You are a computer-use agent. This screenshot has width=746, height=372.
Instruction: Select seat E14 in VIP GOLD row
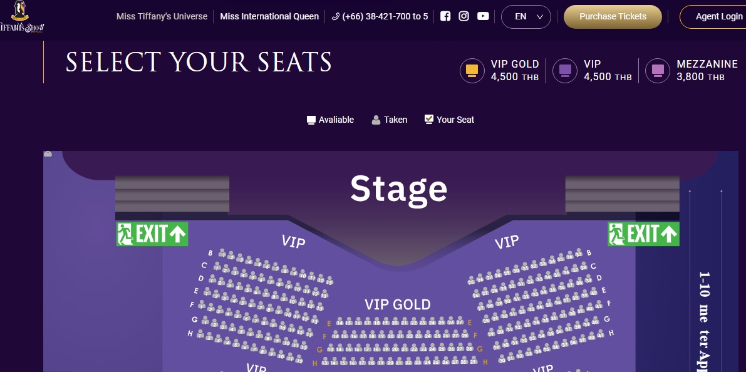point(339,321)
